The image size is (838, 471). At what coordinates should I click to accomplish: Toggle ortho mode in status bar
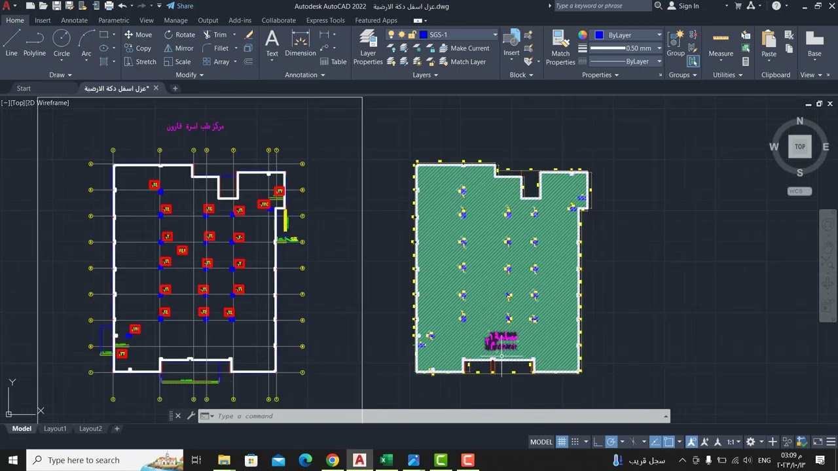pyautogui.click(x=598, y=442)
